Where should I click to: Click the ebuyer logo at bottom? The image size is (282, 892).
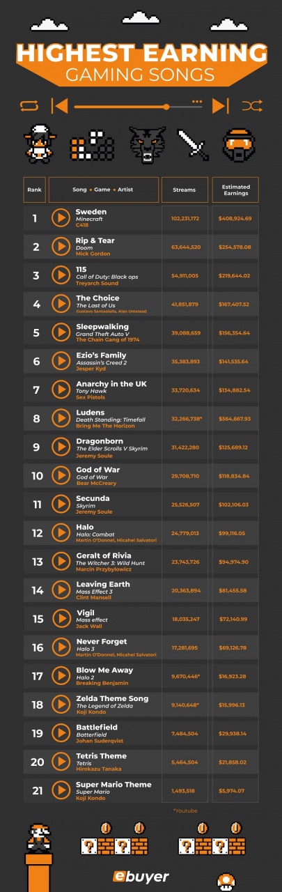pos(141,876)
